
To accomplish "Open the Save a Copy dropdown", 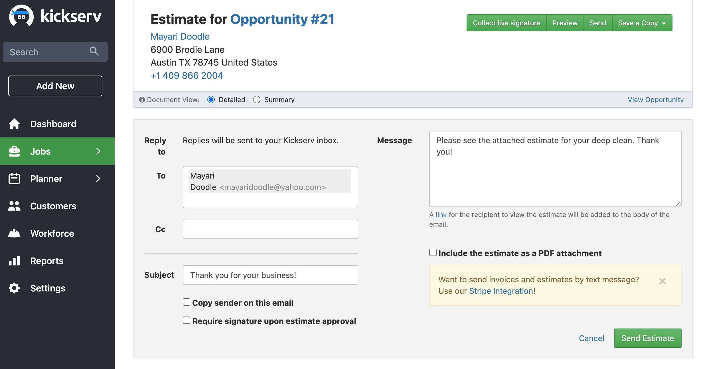I will click(642, 23).
